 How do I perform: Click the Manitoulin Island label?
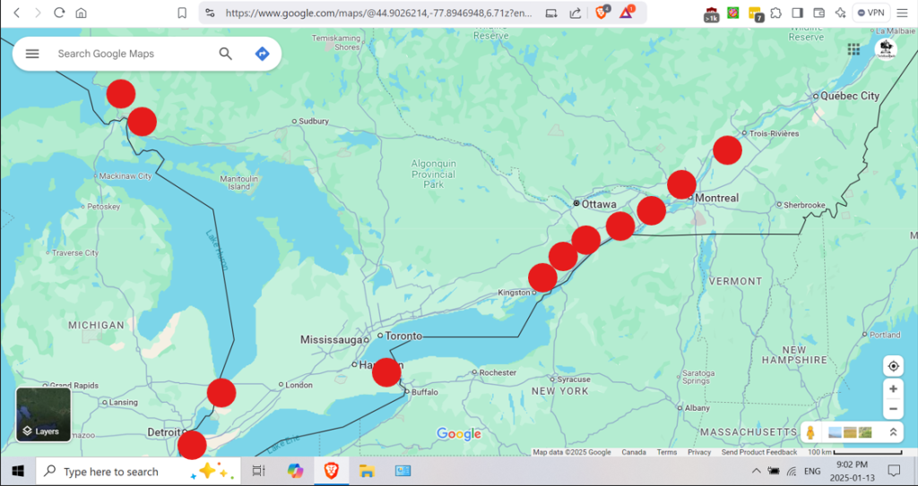239,183
